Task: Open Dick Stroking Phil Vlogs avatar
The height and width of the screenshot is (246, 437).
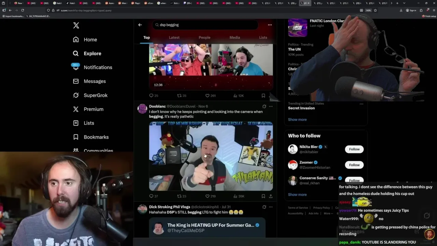Action: 142,209
